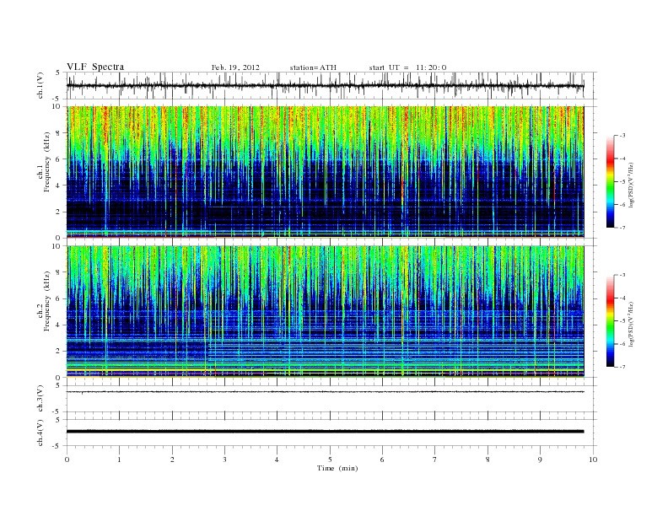Click the 'Feb. 19, 2012' date label
This screenshot has width=668, height=516.
tap(235, 67)
